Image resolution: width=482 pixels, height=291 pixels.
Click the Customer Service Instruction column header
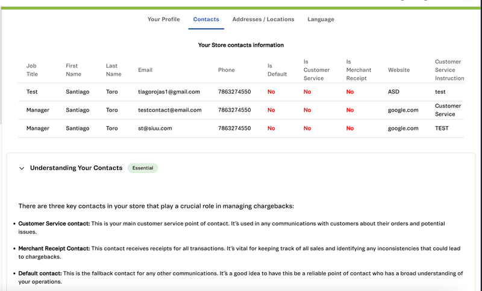coord(449,70)
